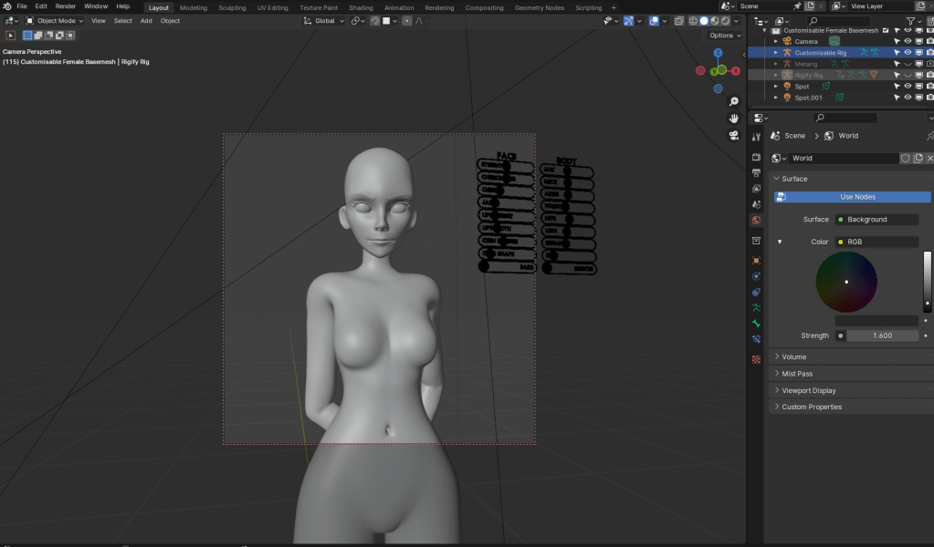
Task: Click the outliner filter funnel icon
Action: pos(911,20)
